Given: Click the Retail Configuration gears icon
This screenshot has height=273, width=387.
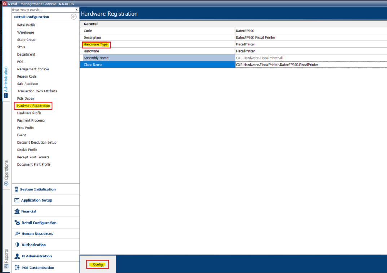Looking at the screenshot, I should (x=17, y=223).
